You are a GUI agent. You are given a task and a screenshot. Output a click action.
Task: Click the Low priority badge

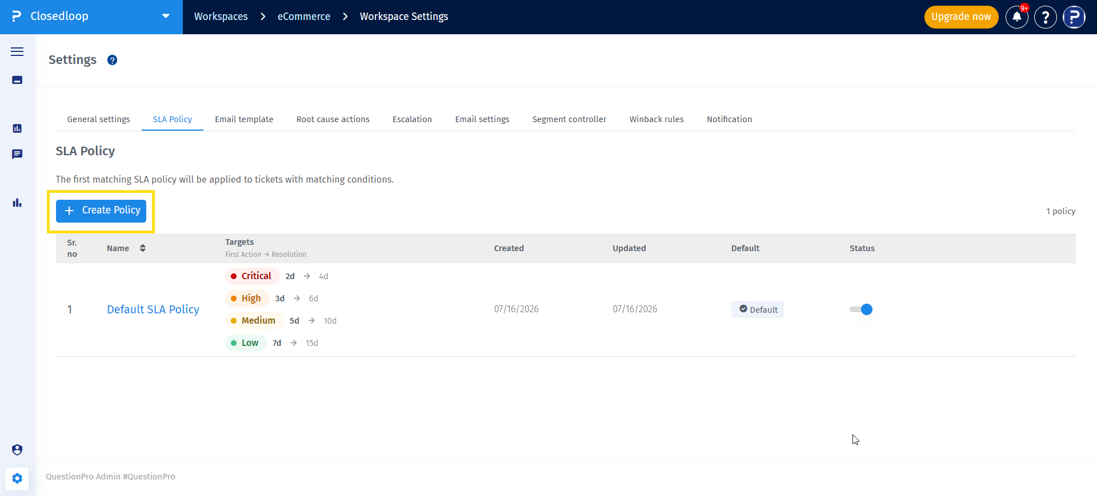[x=246, y=343]
